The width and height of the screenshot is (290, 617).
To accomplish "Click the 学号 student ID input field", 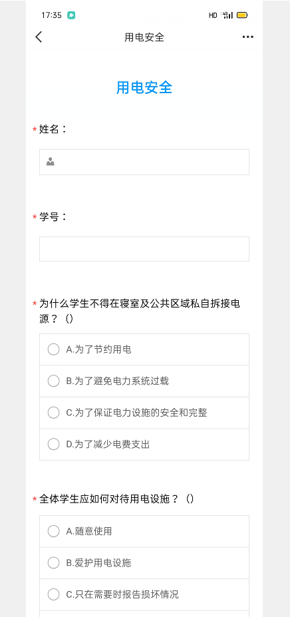I will pos(144,249).
